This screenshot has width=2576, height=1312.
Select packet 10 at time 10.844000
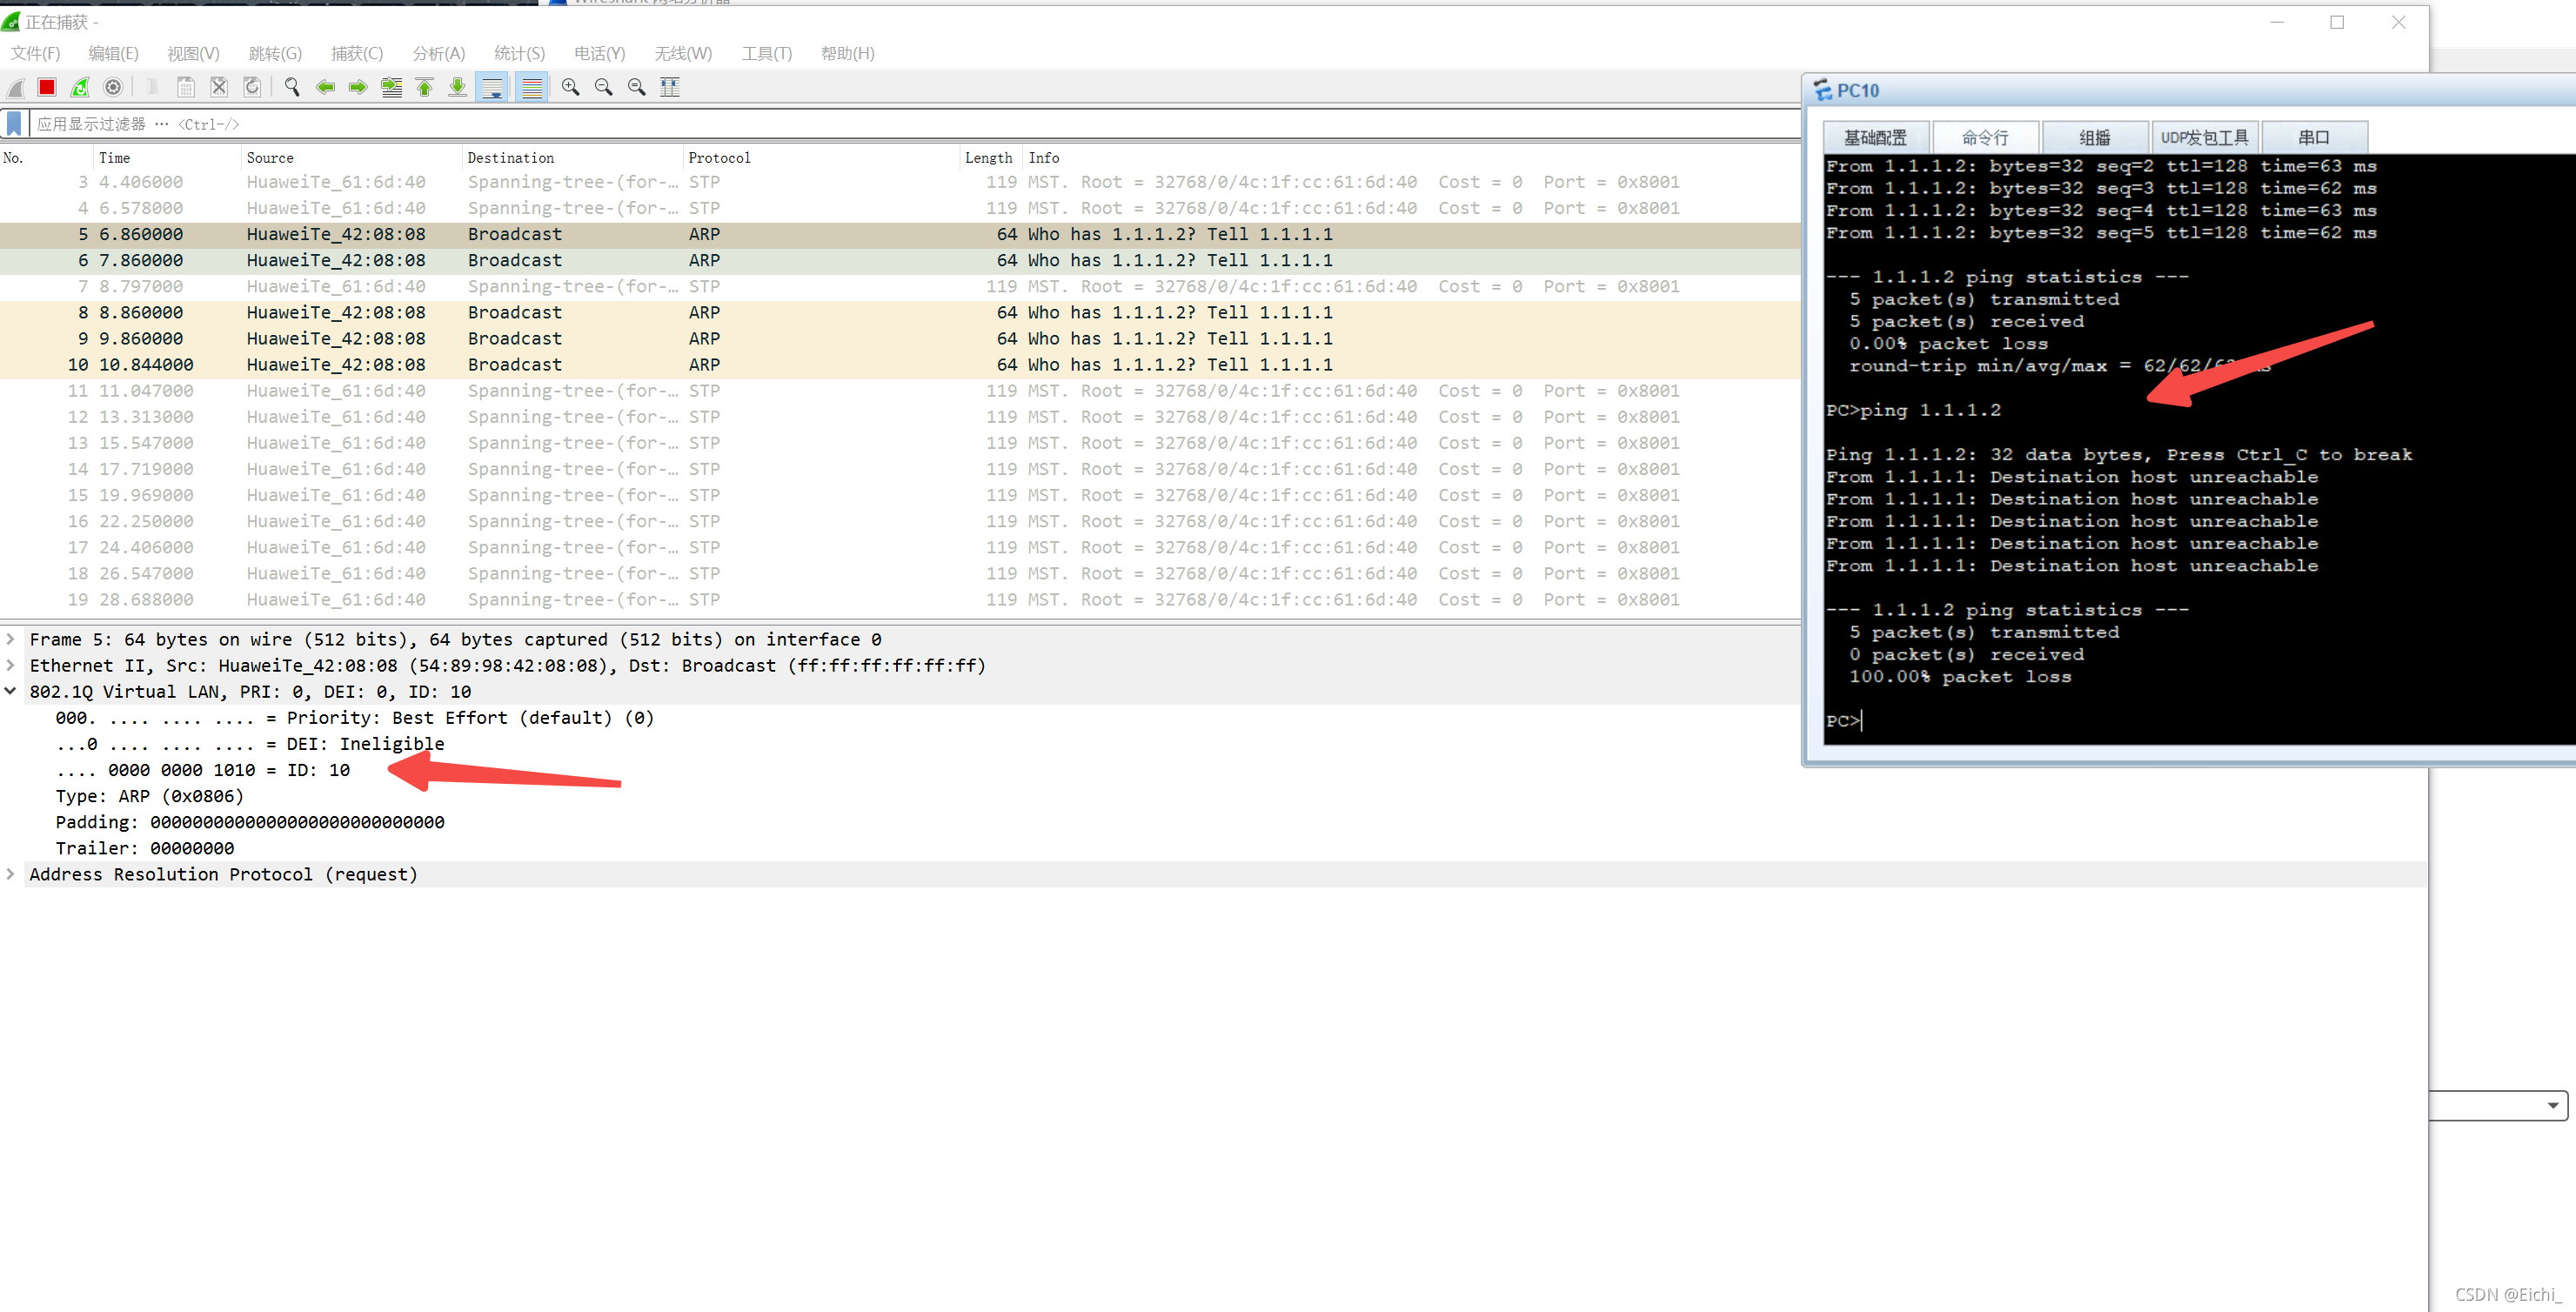click(900, 365)
